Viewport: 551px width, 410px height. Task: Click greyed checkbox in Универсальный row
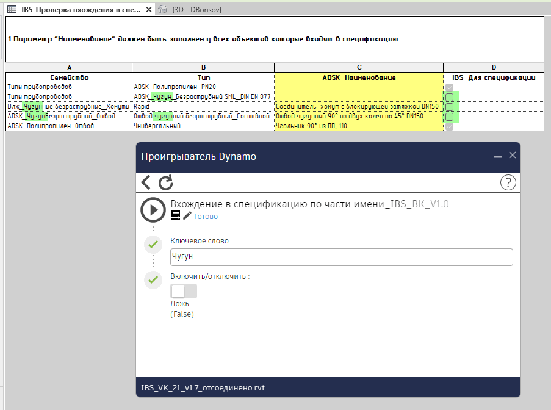coord(450,126)
